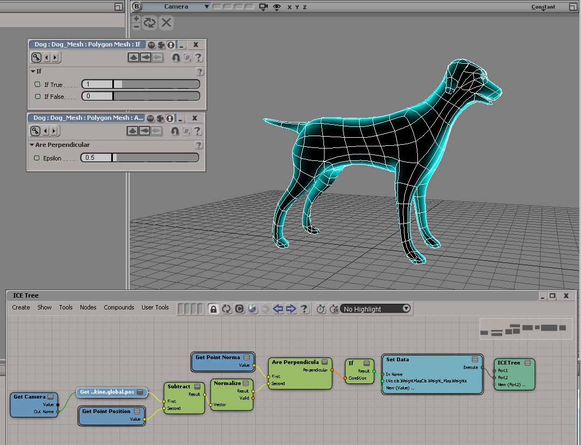Open the Nodes menu in ICE Tree
This screenshot has height=445, width=581.
pyautogui.click(x=88, y=307)
